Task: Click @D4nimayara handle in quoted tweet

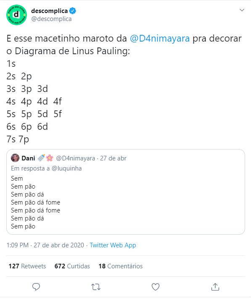Action: pos(75,158)
